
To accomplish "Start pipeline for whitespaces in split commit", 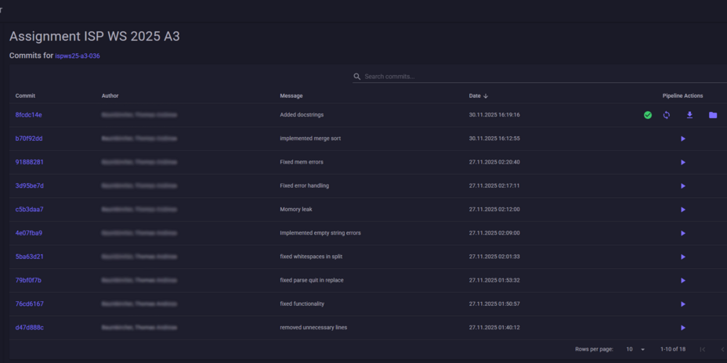I will tap(682, 257).
